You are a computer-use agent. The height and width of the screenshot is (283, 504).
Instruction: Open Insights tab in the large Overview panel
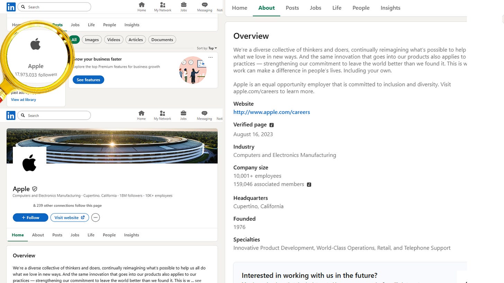pyautogui.click(x=390, y=8)
